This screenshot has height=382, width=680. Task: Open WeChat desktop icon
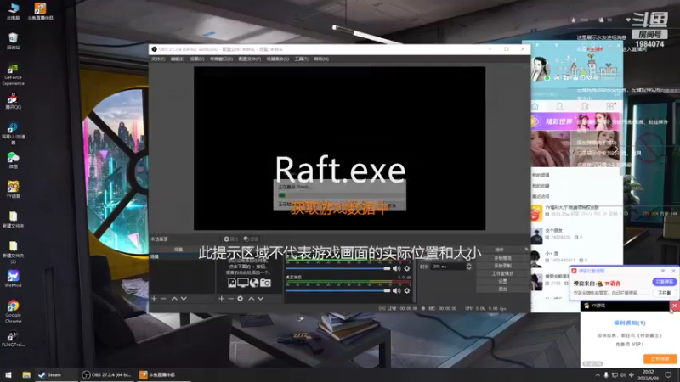[x=13, y=160]
